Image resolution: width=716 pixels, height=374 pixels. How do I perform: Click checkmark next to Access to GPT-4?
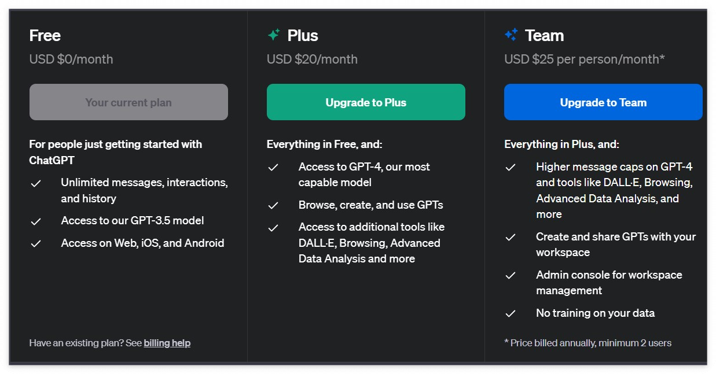[x=273, y=168]
